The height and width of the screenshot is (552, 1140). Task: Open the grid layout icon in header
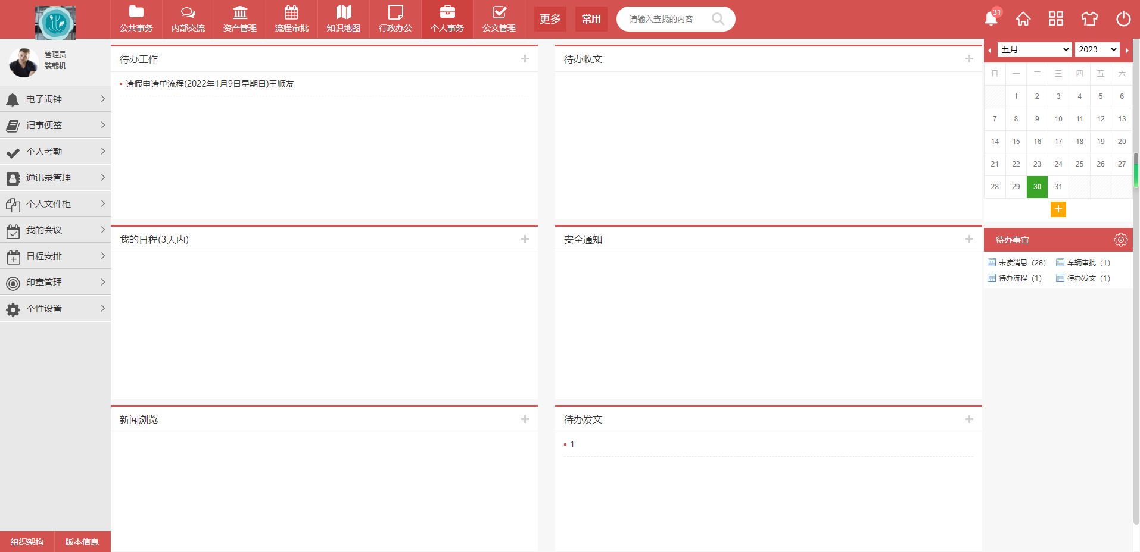pyautogui.click(x=1056, y=19)
